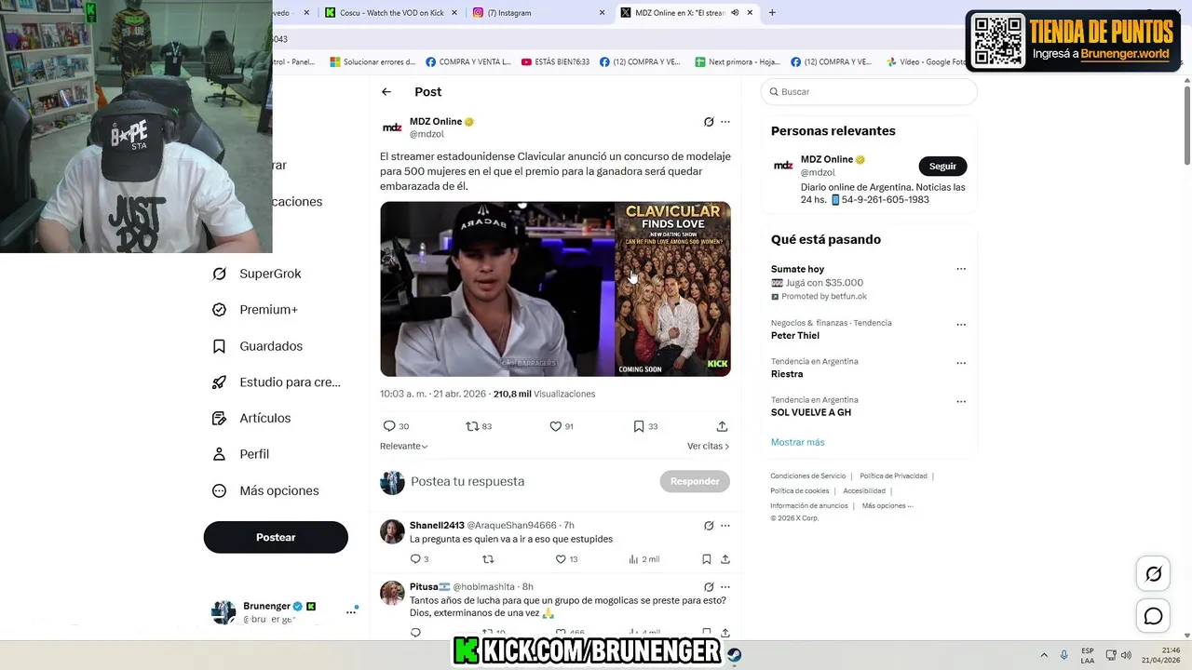Open a new browser tab
The width and height of the screenshot is (1192, 670).
pos(772,13)
